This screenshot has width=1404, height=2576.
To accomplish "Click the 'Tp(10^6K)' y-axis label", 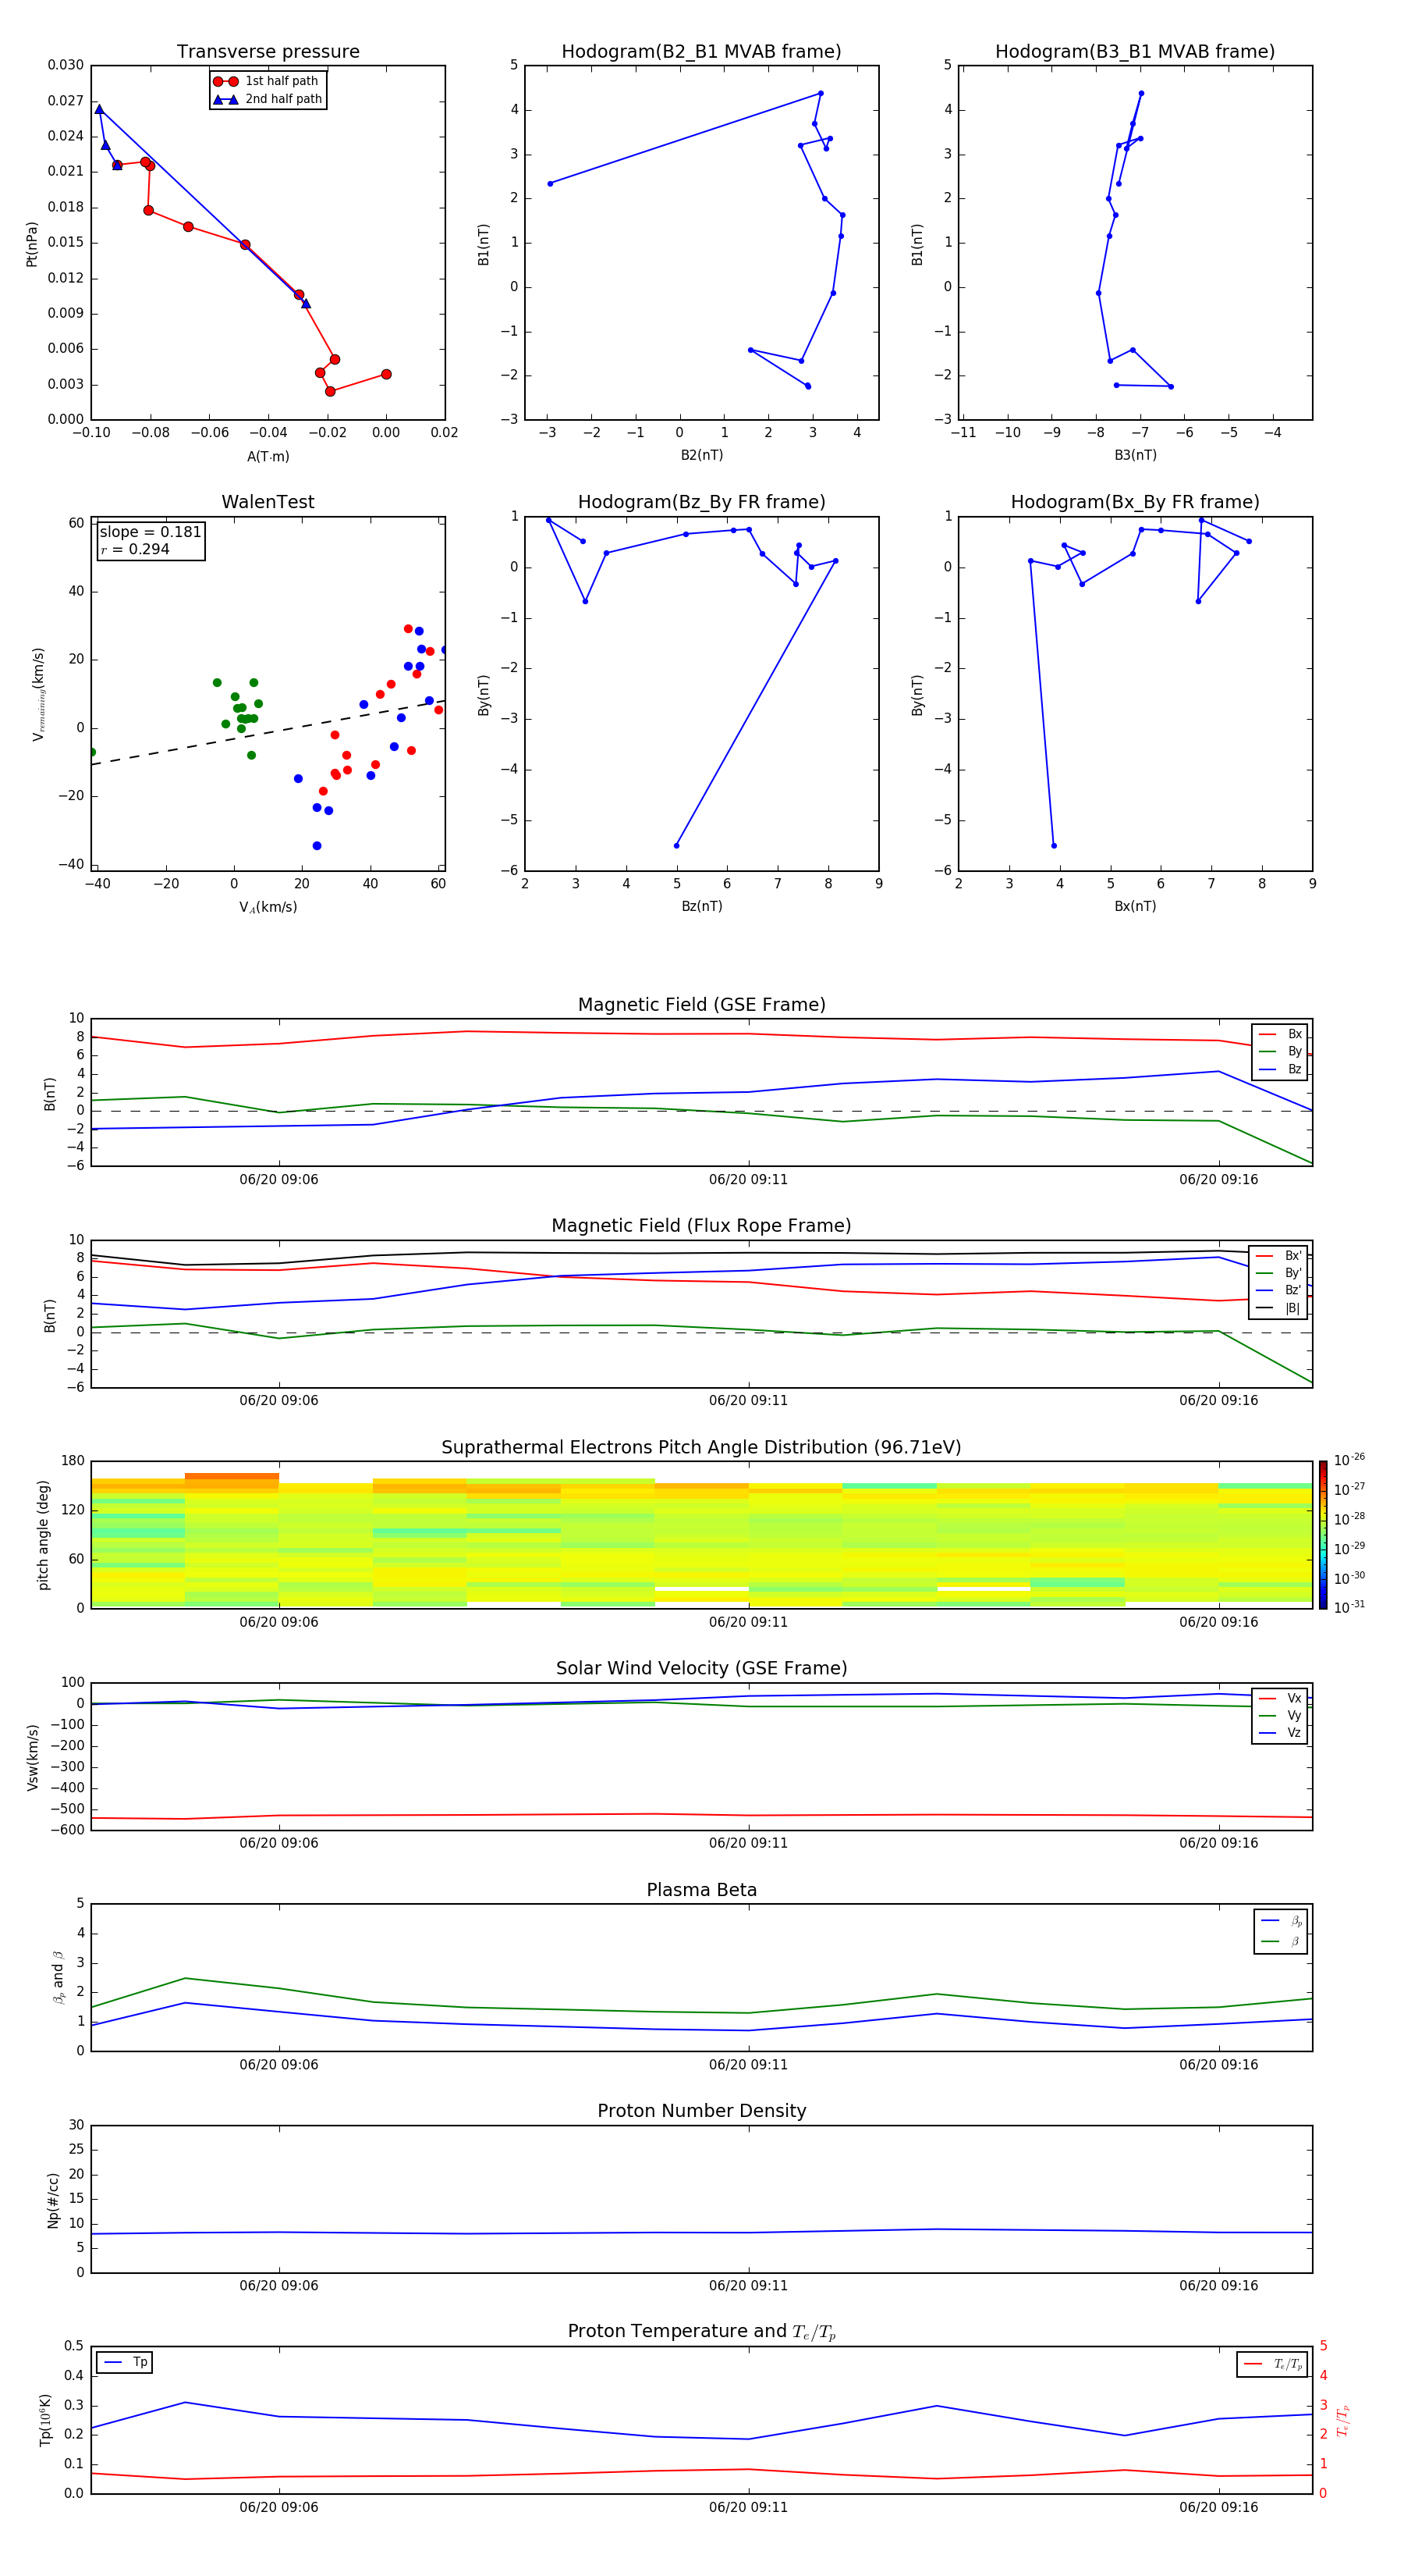I will pyautogui.click(x=45, y=2420).
